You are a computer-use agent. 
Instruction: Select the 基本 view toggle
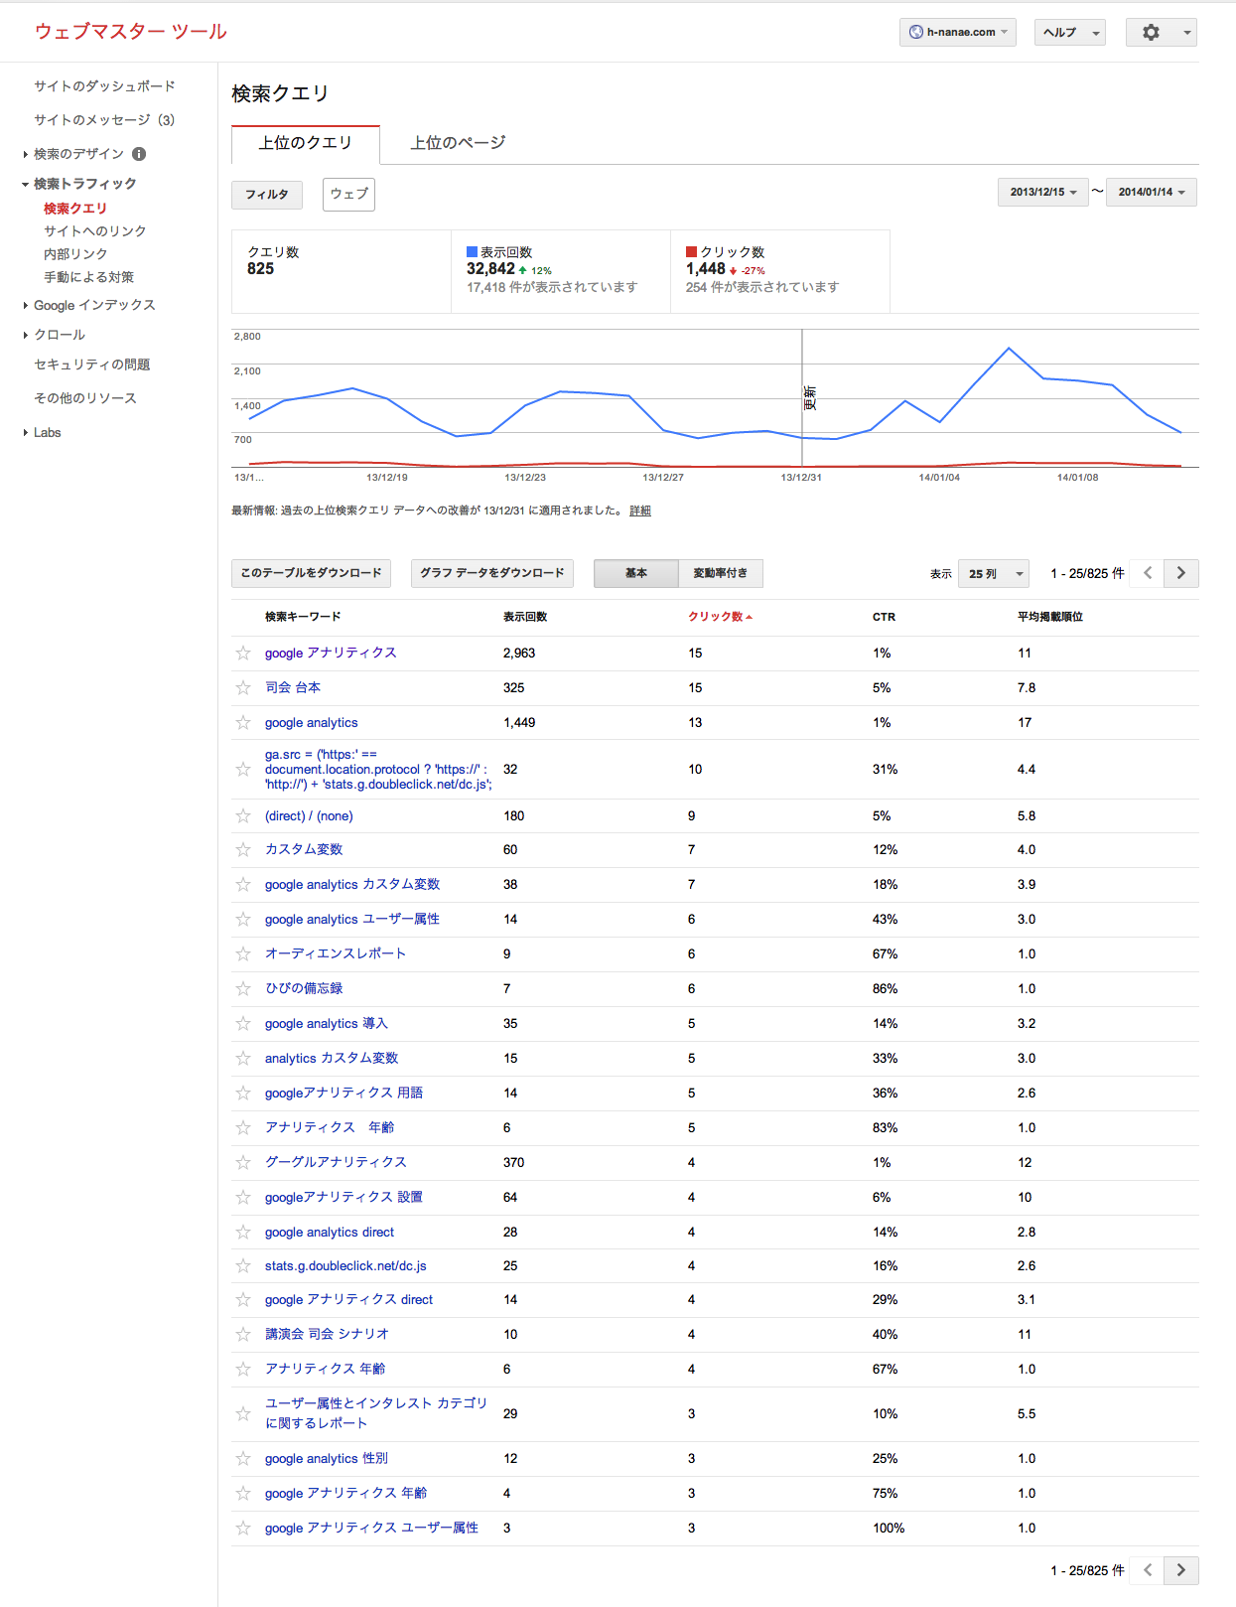pos(636,573)
